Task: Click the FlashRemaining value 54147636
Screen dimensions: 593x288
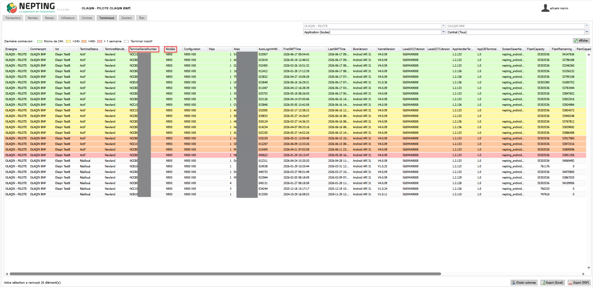Action: coord(568,54)
